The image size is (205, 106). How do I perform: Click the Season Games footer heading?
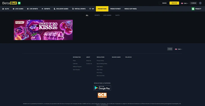(x=116, y=57)
